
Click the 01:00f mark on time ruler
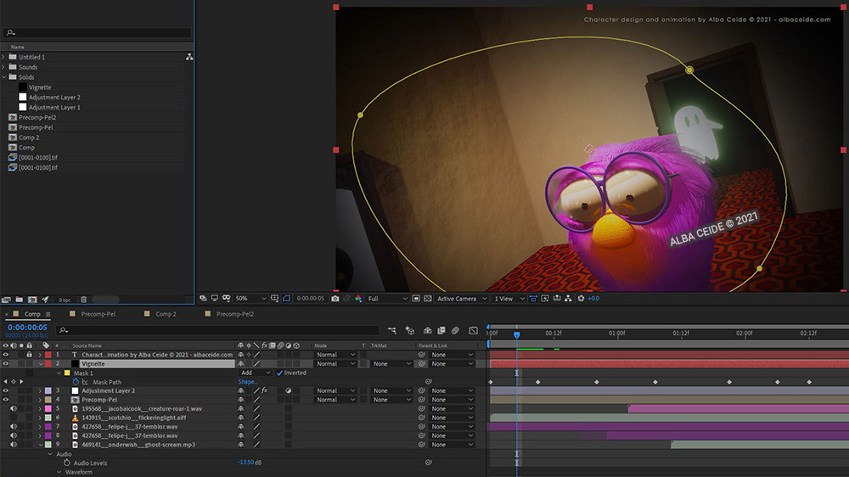point(616,333)
